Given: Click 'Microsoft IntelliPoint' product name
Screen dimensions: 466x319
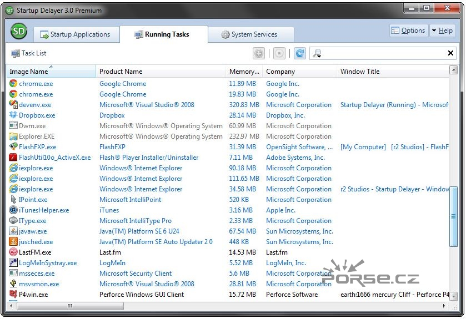Looking at the screenshot, I should tap(130, 200).
